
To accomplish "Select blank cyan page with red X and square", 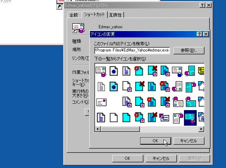I will point(153,71).
